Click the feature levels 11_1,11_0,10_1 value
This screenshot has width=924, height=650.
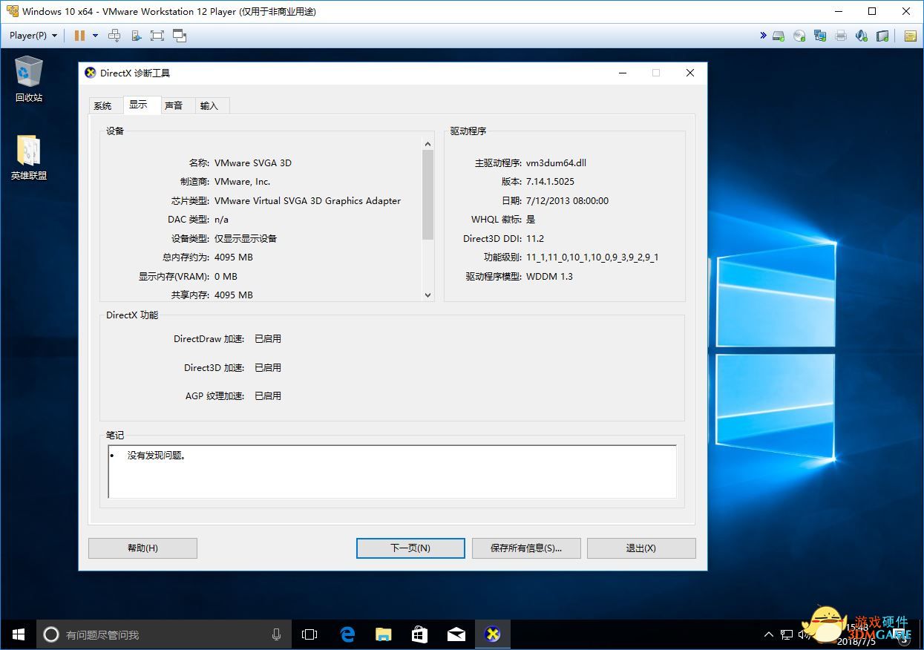click(x=592, y=257)
